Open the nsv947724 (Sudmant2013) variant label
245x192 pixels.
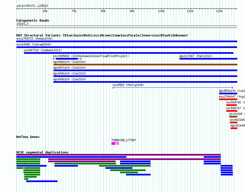tap(43, 50)
